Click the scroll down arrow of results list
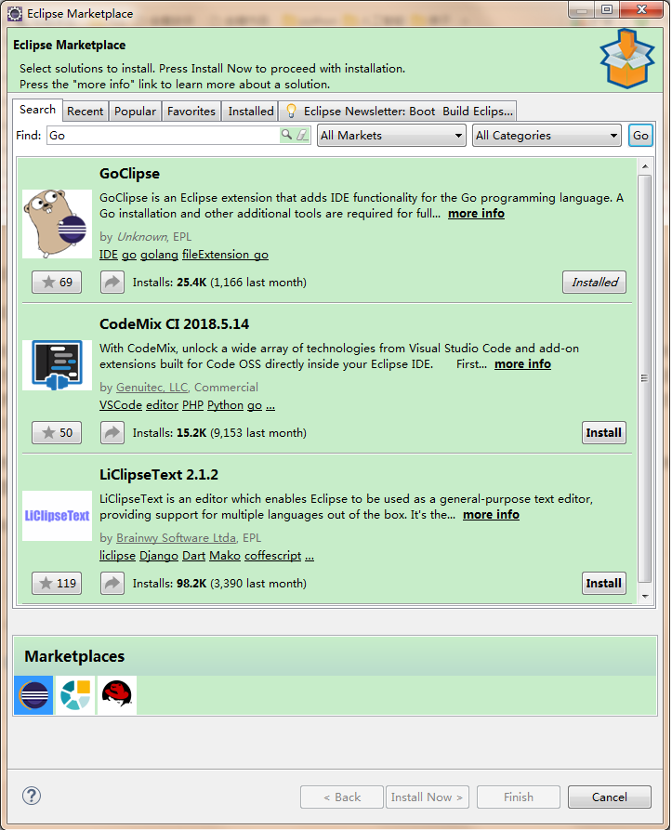 tap(645, 596)
